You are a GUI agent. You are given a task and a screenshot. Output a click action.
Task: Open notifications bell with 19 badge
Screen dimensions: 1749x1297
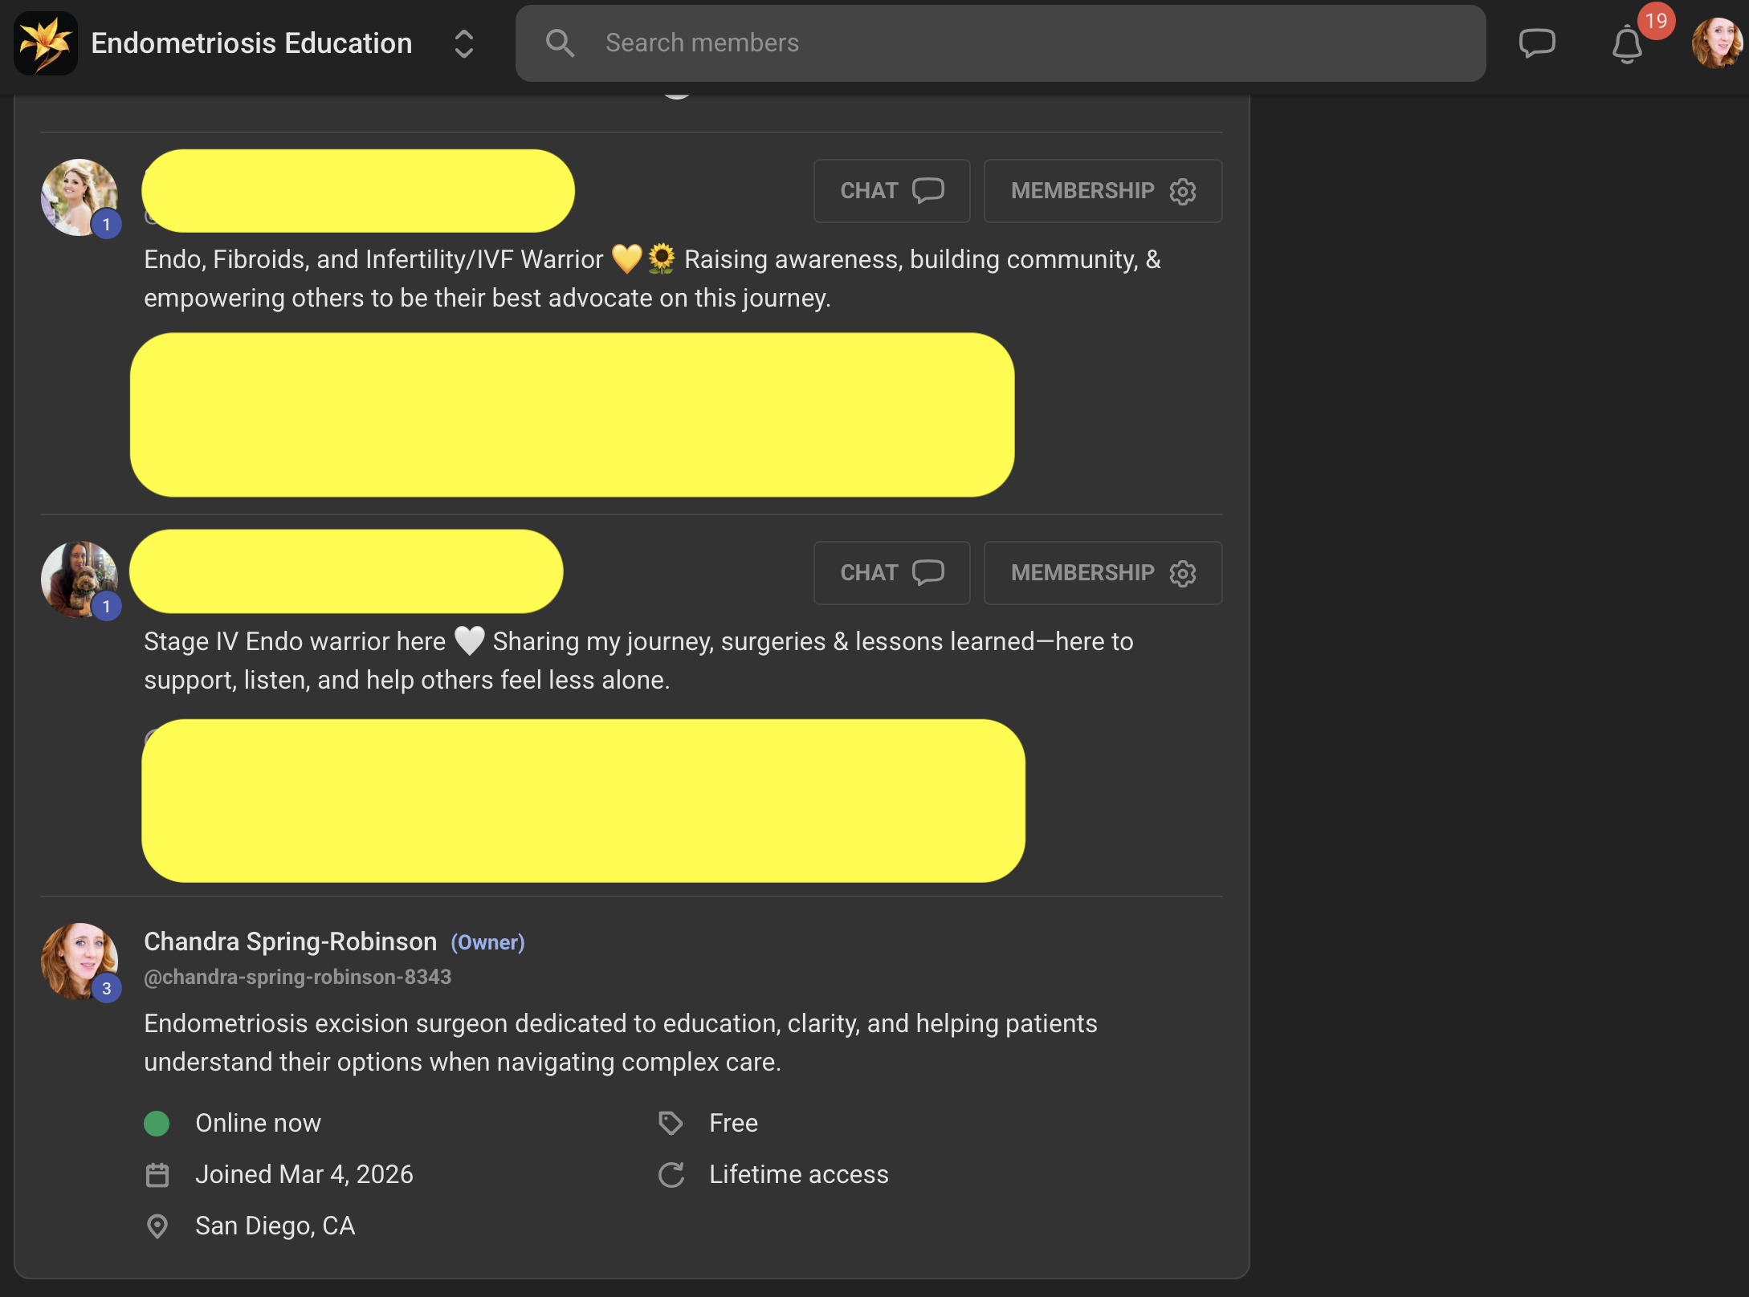[1628, 45]
